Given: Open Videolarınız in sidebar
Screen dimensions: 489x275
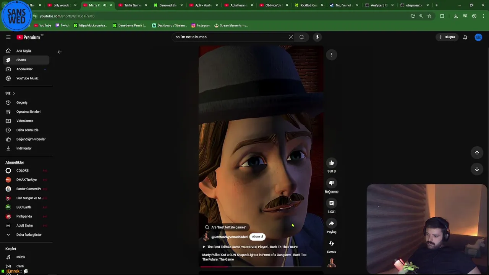Looking at the screenshot, I should (x=26, y=121).
